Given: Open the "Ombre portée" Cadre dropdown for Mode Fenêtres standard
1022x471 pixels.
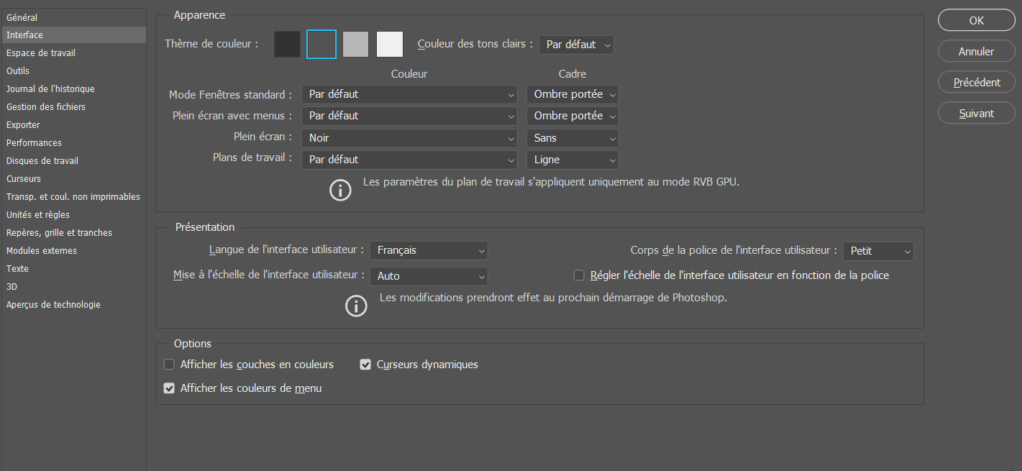Looking at the screenshot, I should click(572, 94).
